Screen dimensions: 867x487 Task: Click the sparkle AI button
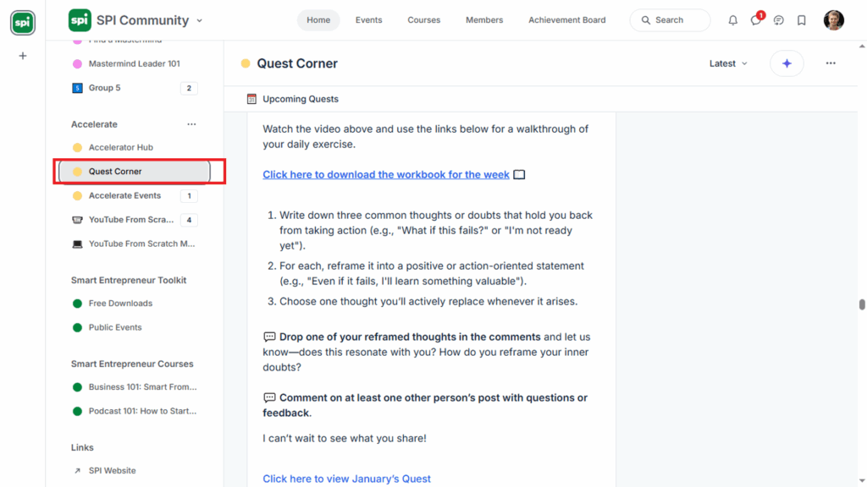click(787, 63)
